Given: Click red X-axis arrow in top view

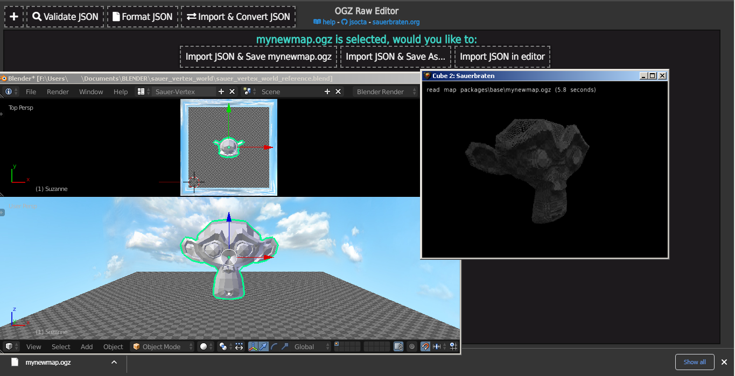Looking at the screenshot, I should [269, 147].
